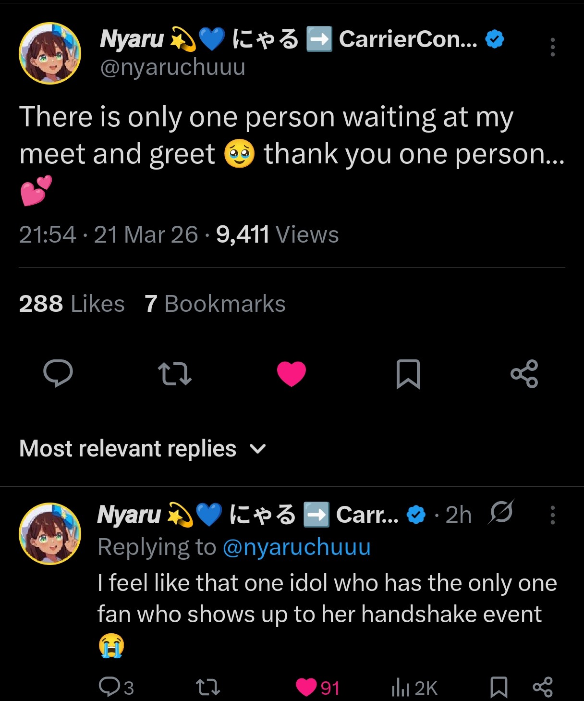Toggle the like heart showing 91
Screen dimensions: 584x701
point(317,688)
